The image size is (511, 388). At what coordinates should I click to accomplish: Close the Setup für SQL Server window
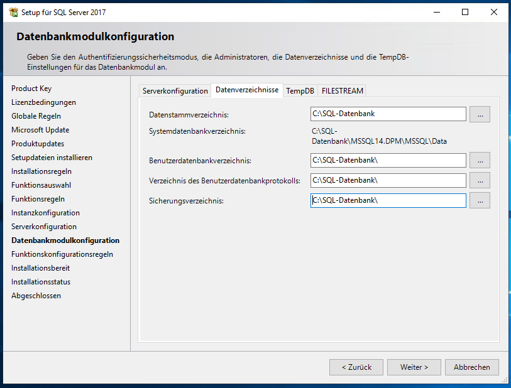point(494,13)
